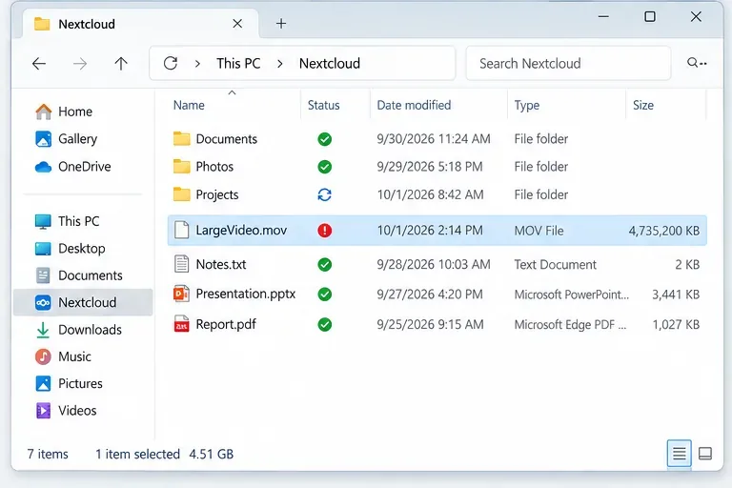Click the Presentation.pptx PowerPoint icon
The image size is (732, 488).
pos(182,294)
